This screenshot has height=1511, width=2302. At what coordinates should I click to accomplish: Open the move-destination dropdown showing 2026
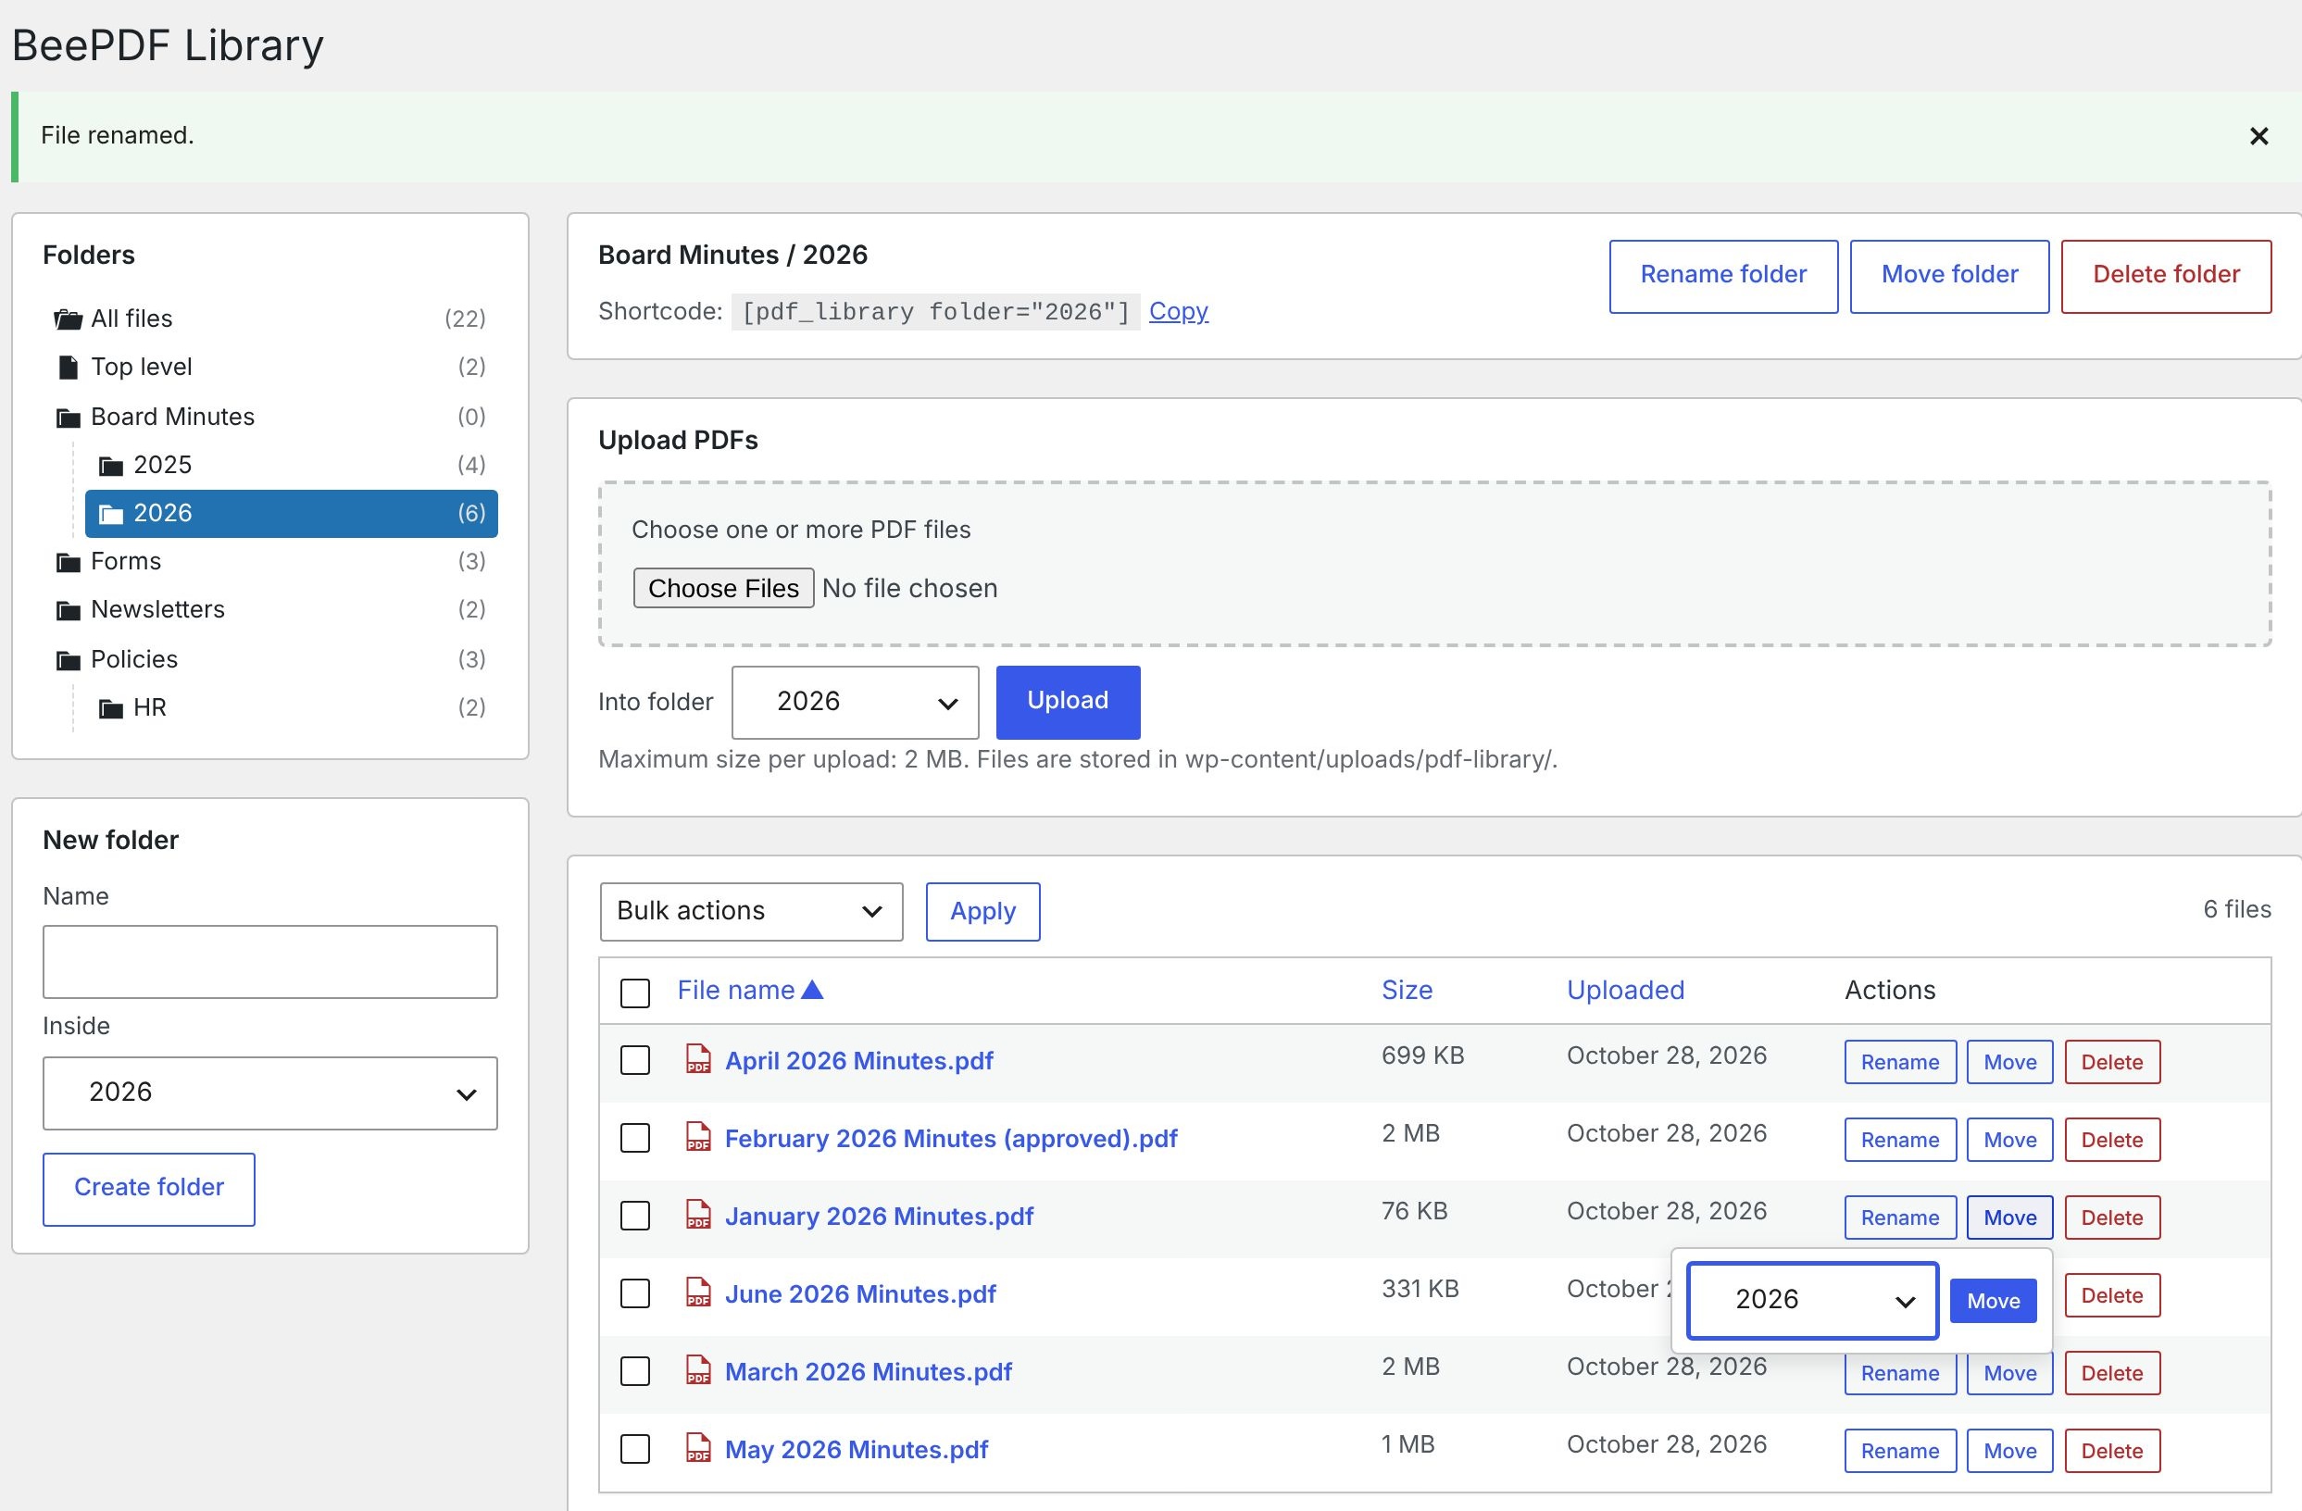(x=1812, y=1300)
